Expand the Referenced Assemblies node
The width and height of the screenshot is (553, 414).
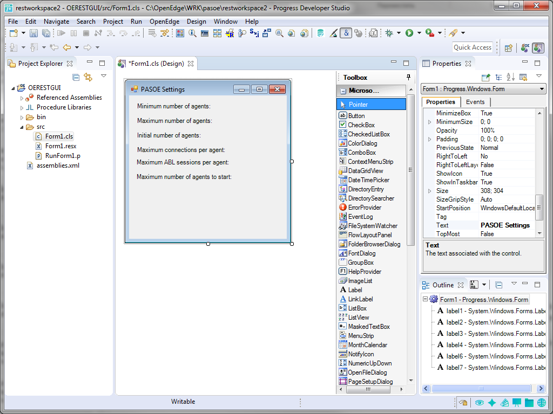(x=22, y=98)
